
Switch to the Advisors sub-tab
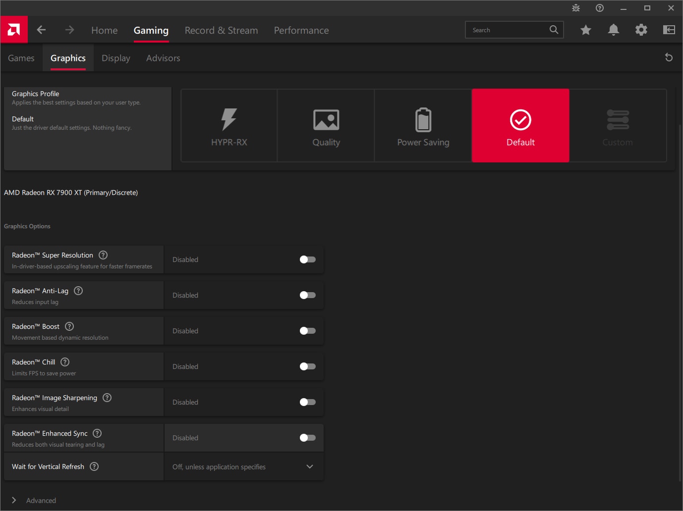[163, 58]
